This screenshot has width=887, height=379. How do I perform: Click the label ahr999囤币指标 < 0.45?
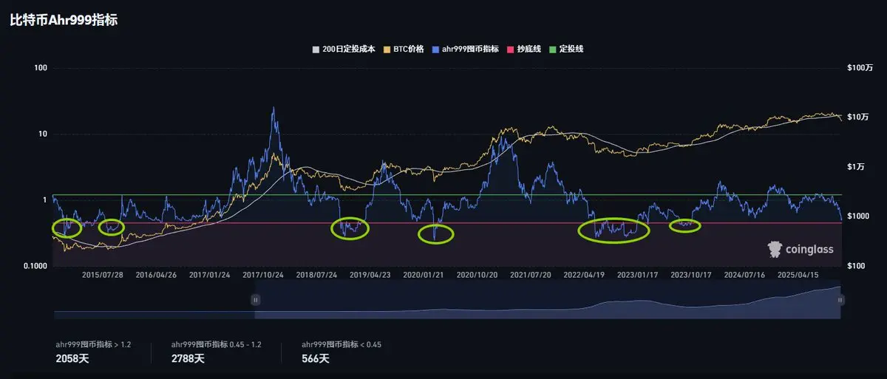341,344
